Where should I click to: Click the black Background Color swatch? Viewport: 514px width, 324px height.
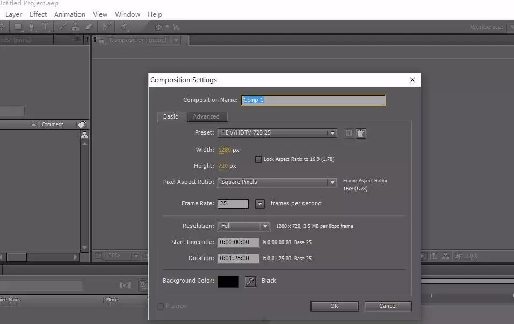(x=228, y=282)
